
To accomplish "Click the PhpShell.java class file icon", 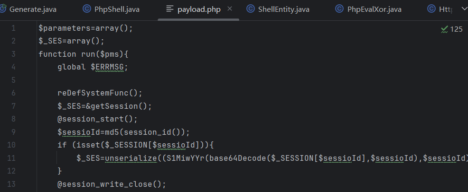I will click(87, 9).
